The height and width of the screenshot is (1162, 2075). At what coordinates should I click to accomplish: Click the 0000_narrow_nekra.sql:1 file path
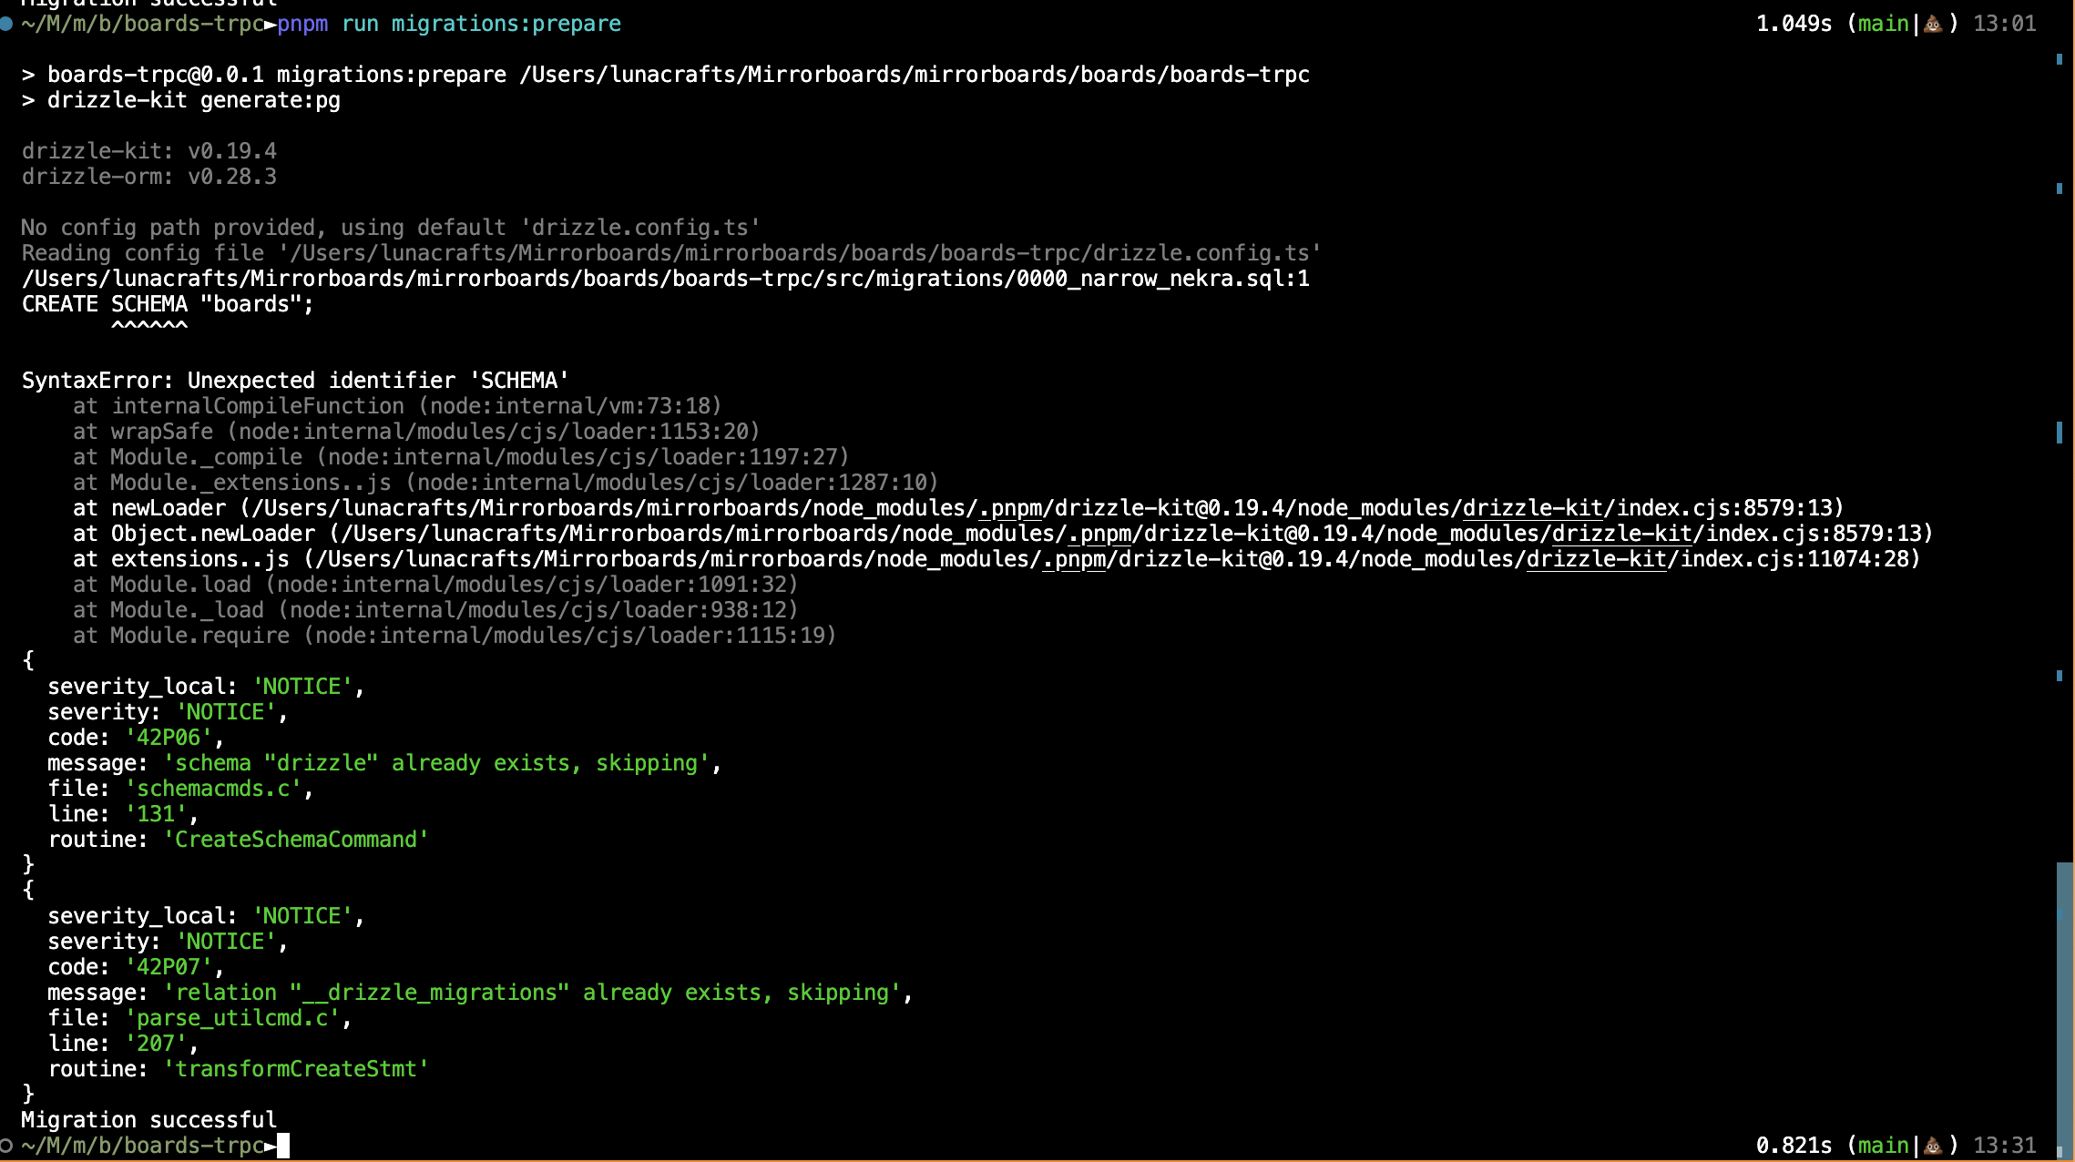pyautogui.click(x=1162, y=279)
